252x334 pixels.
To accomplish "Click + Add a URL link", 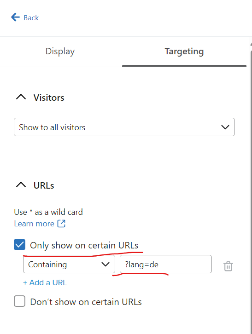I will tap(45, 282).
